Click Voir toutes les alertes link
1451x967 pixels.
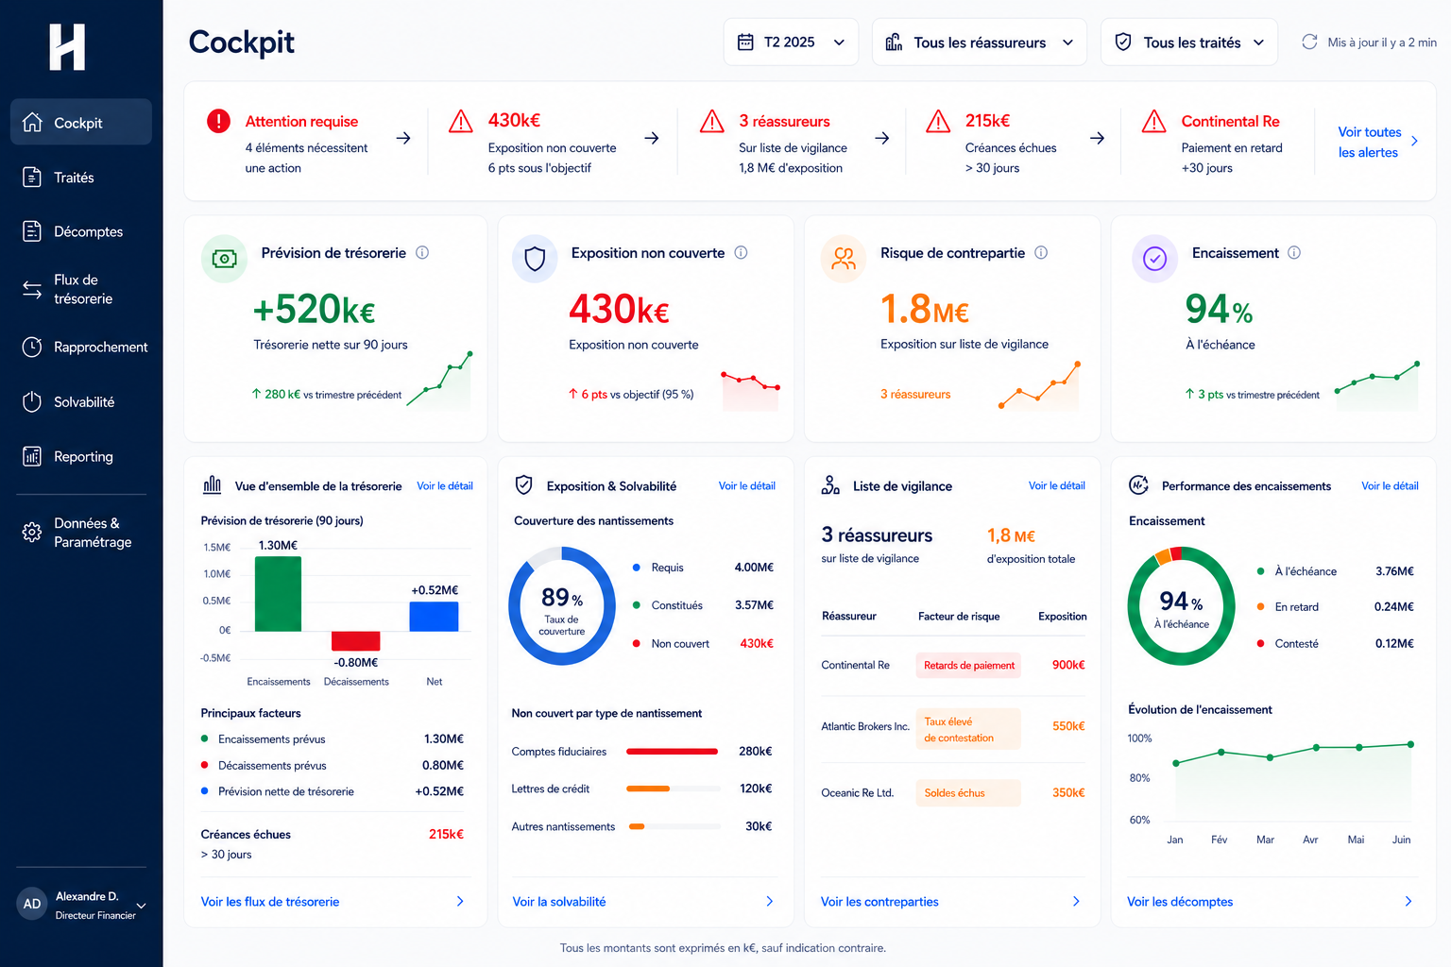point(1369,142)
